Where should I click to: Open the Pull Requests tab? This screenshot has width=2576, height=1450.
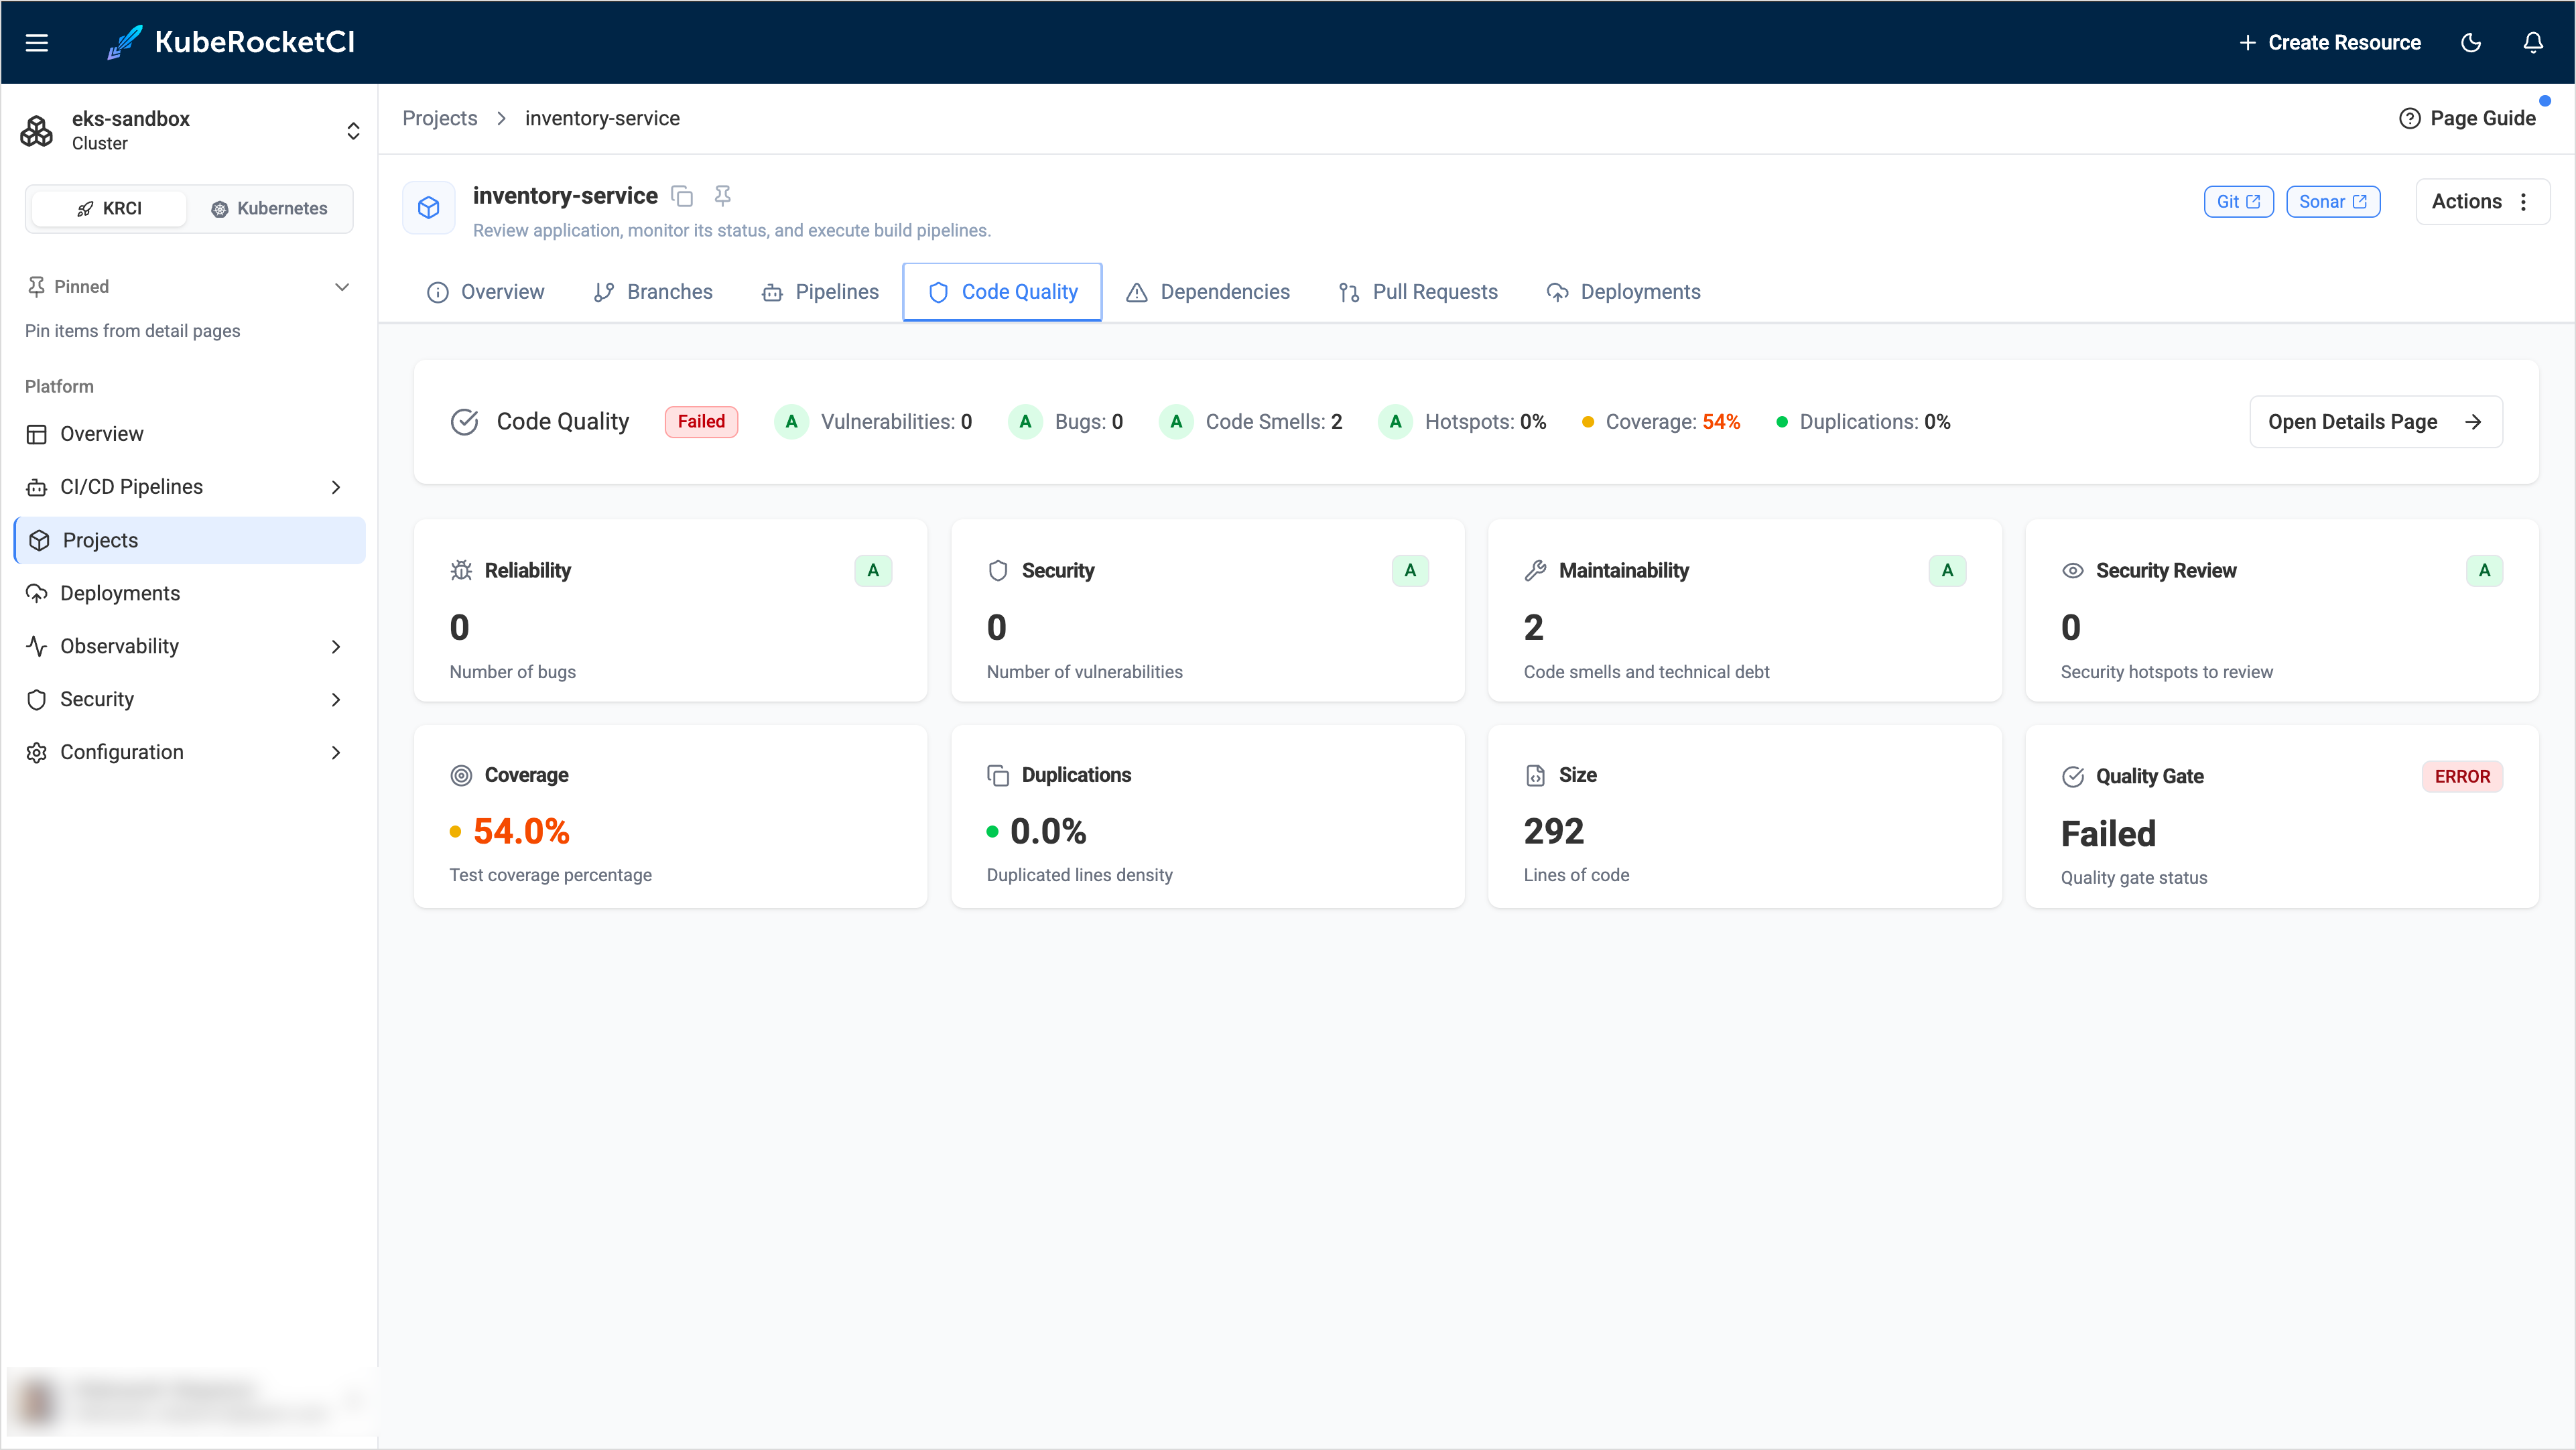pos(1418,292)
